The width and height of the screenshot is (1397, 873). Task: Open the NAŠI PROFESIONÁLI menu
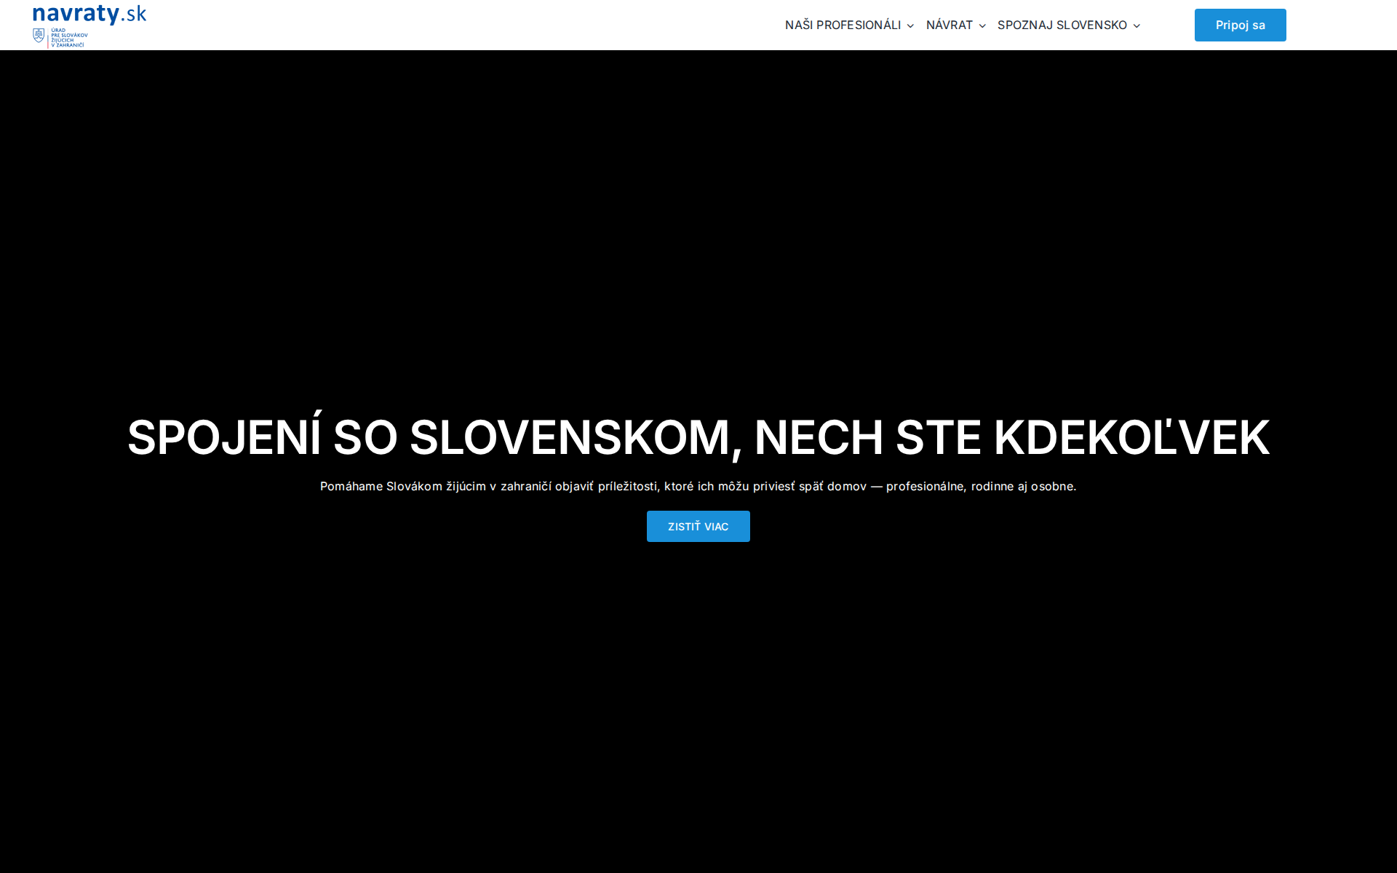click(843, 25)
